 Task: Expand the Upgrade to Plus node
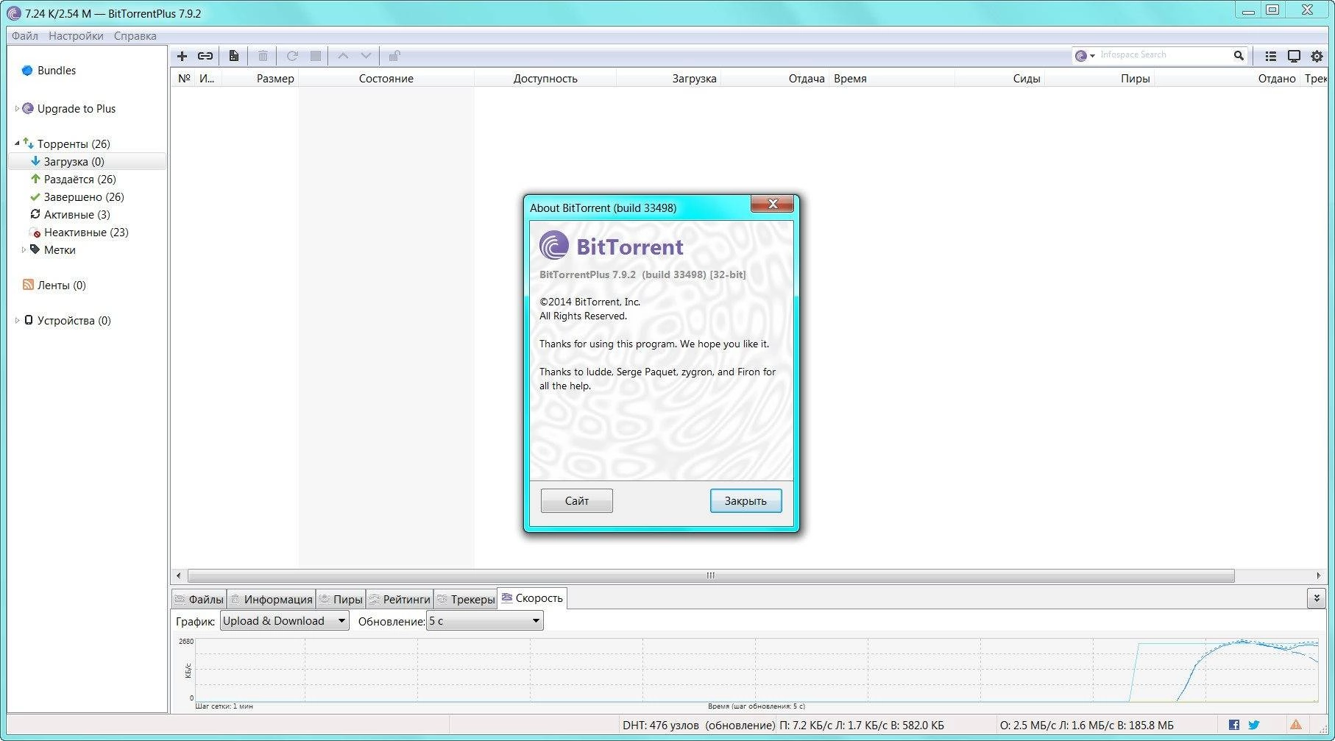click(17, 109)
